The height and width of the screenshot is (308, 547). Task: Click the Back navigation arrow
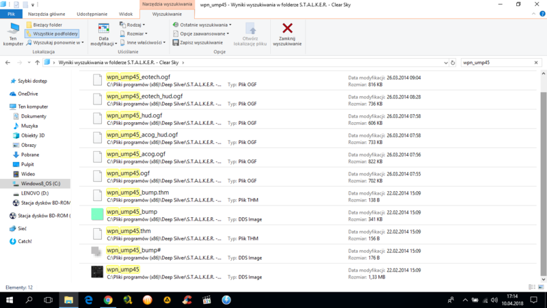(8, 63)
